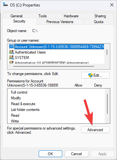Click the UAC shield icon on Edit
This screenshot has height=160, width=117.
[91, 75]
